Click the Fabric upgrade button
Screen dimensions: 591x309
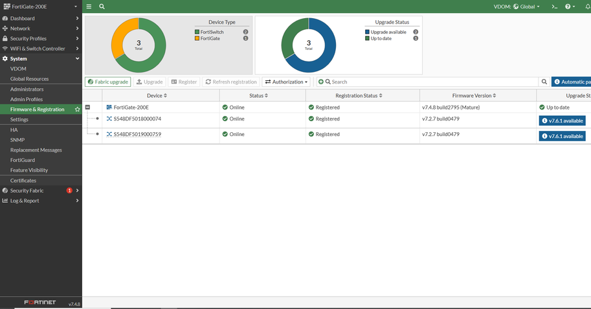[108, 82]
